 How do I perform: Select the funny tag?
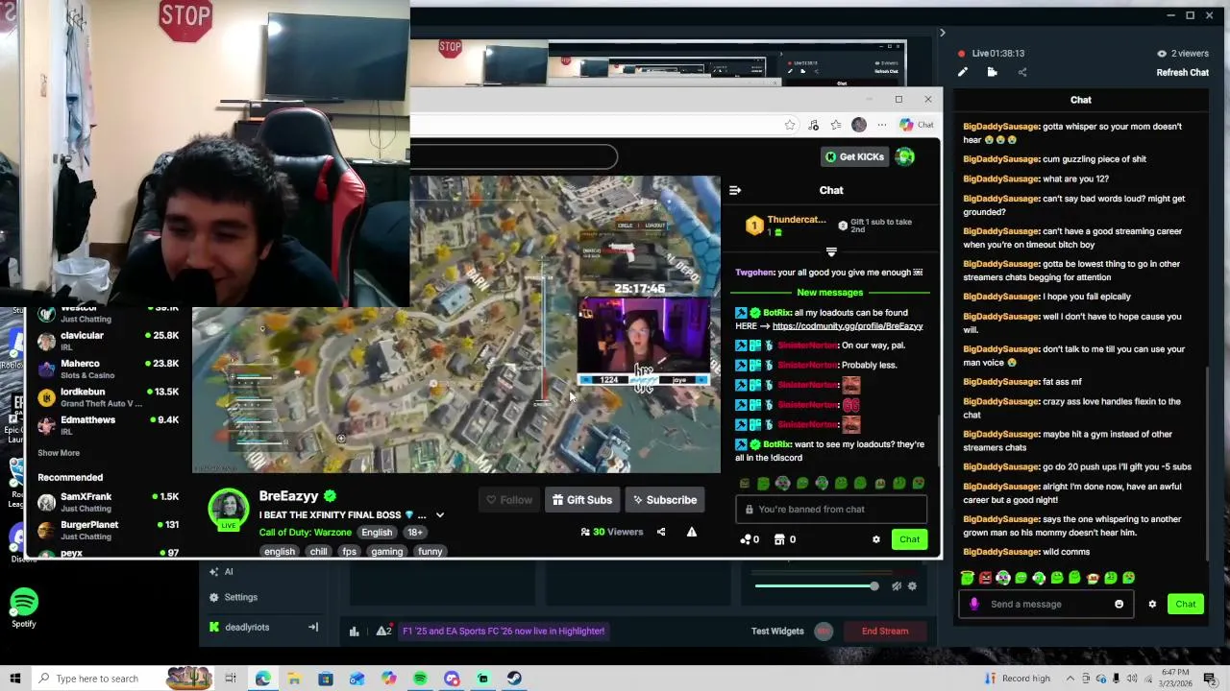(430, 552)
